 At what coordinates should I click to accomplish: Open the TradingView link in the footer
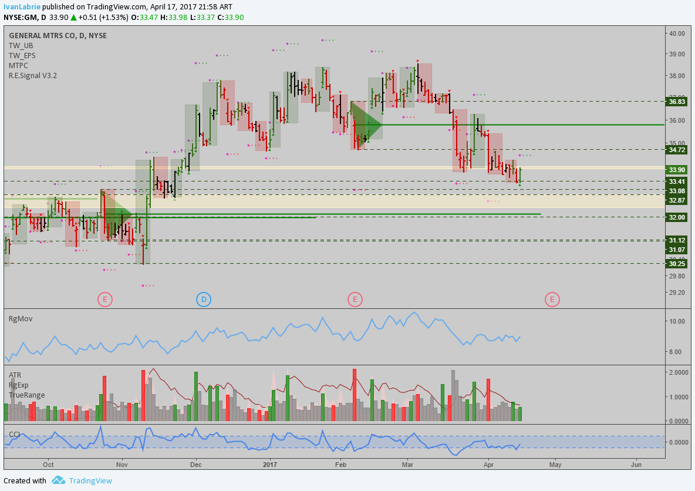click(90, 480)
